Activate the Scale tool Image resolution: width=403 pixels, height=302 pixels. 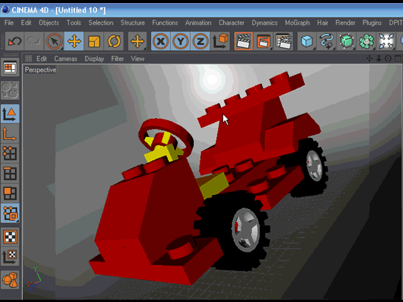point(94,41)
